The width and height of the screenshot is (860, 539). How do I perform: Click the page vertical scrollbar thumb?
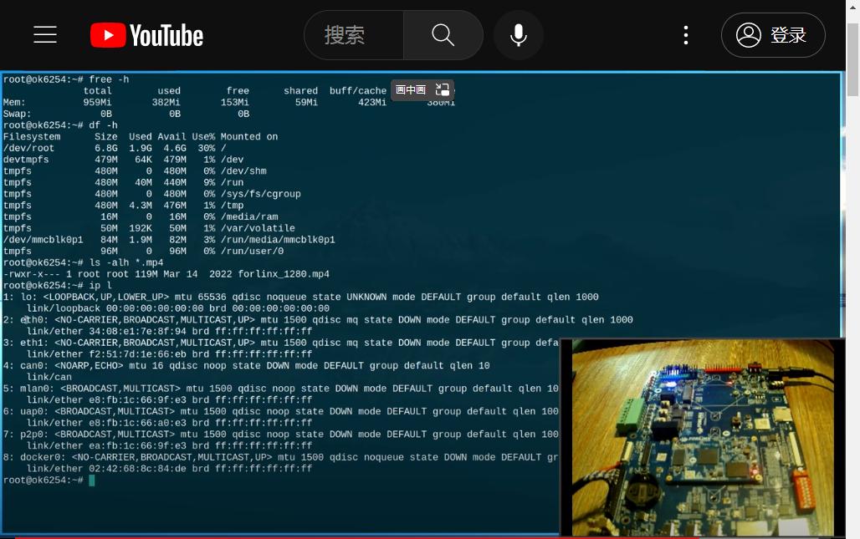click(x=852, y=60)
